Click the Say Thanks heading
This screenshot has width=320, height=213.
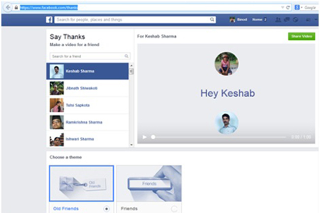67,37
